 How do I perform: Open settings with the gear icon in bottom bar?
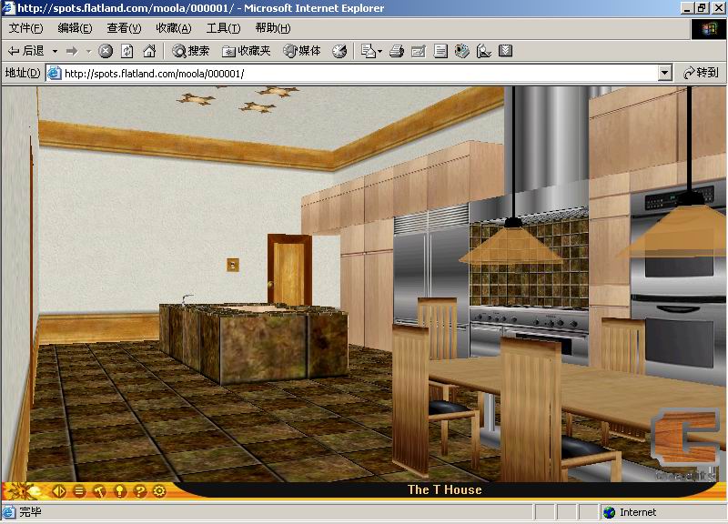coord(159,490)
